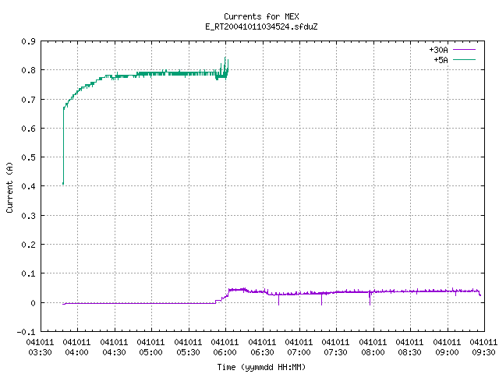Click the 'Current (A)' y-axis label
Screen dimensions: 499x374
point(9,187)
